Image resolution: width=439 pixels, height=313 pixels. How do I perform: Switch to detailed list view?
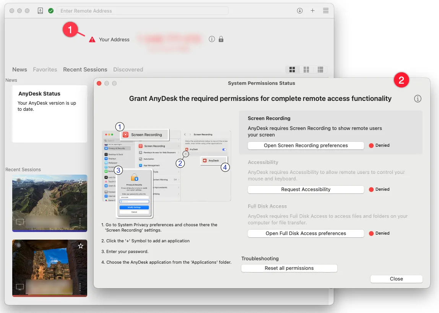click(320, 70)
